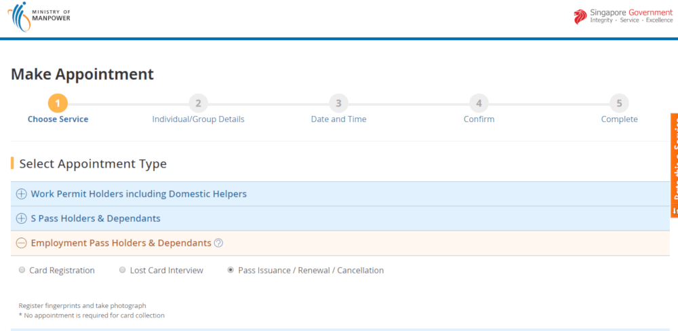Click the help icon beside Employment Pass Holders
Image resolution: width=678 pixels, height=331 pixels.
click(x=218, y=244)
